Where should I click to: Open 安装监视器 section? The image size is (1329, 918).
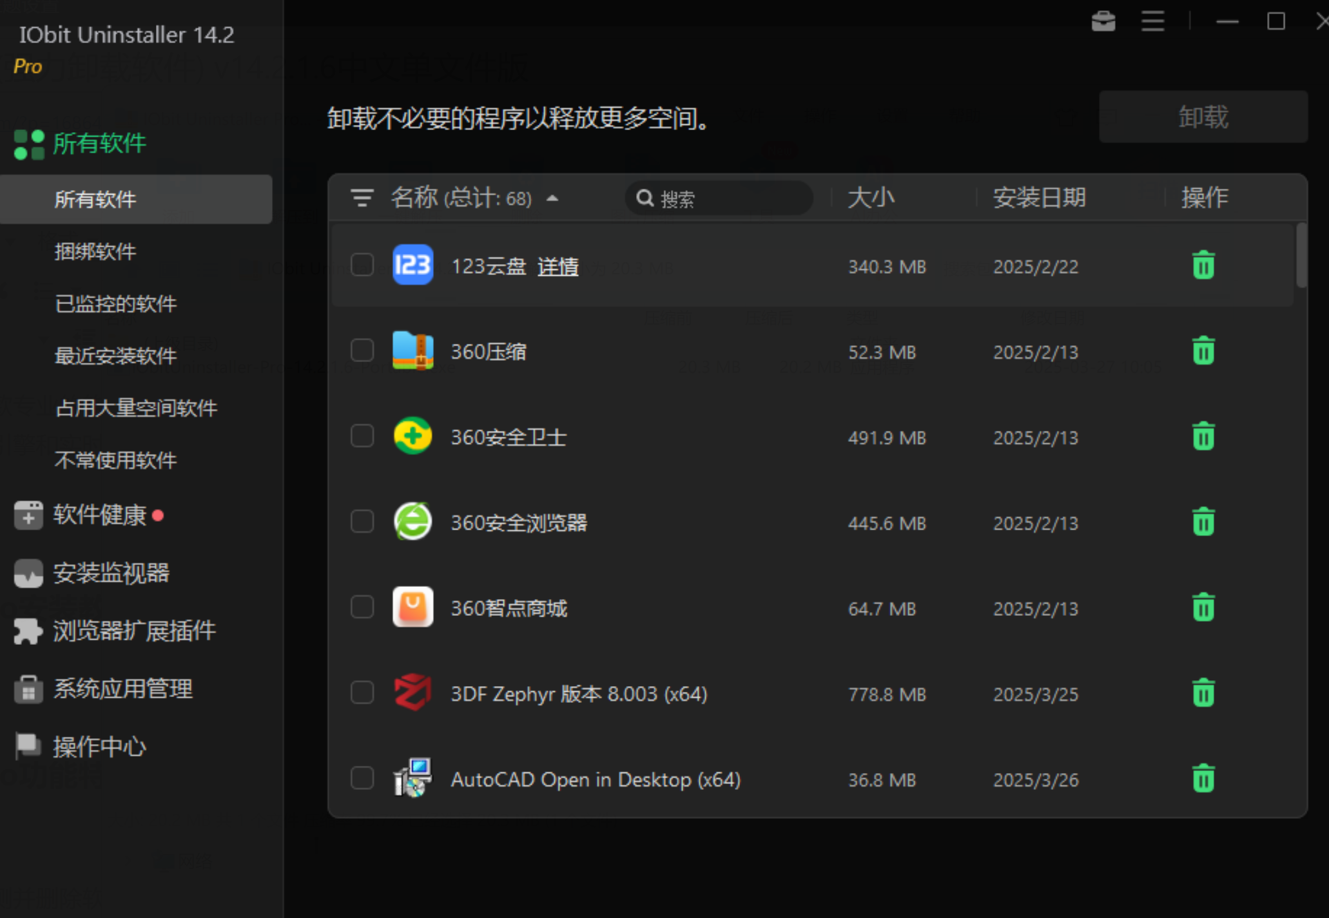pyautogui.click(x=111, y=573)
